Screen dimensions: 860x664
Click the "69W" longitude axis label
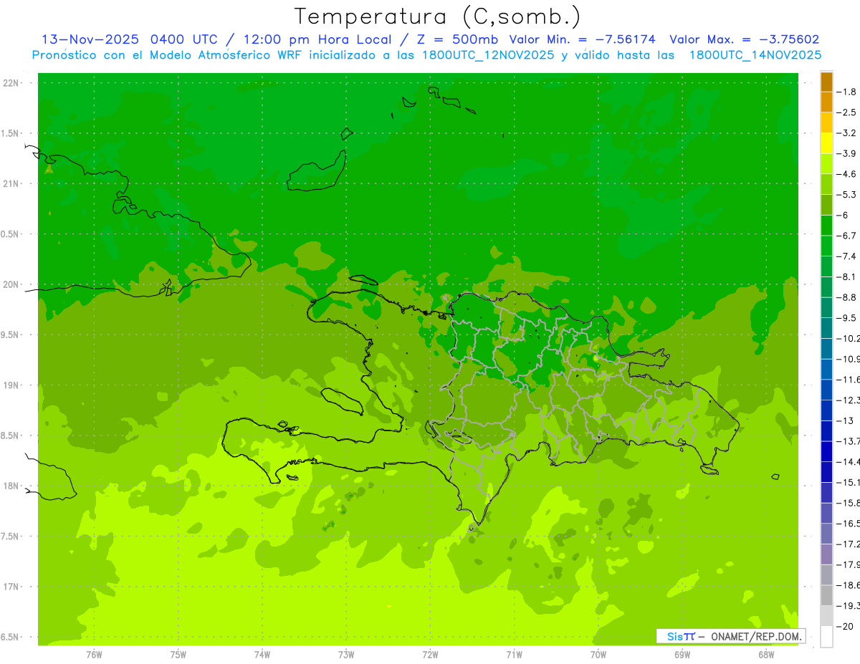click(682, 655)
